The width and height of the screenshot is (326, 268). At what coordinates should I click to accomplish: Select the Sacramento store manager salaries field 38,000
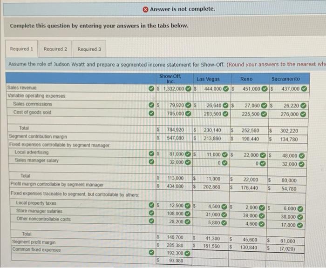click(x=286, y=217)
